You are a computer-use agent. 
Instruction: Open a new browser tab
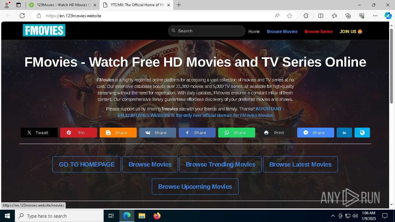coord(179,5)
